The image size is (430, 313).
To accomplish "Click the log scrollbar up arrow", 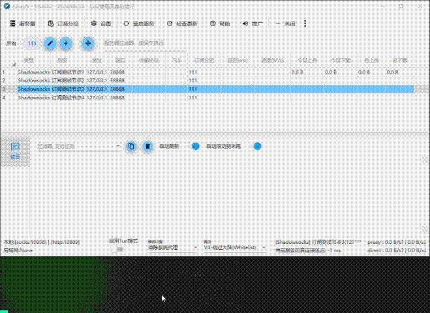I will pyautogui.click(x=425, y=160).
